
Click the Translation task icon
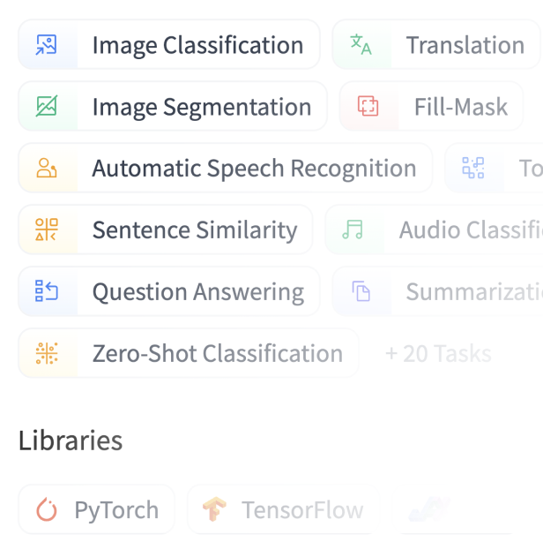361,45
